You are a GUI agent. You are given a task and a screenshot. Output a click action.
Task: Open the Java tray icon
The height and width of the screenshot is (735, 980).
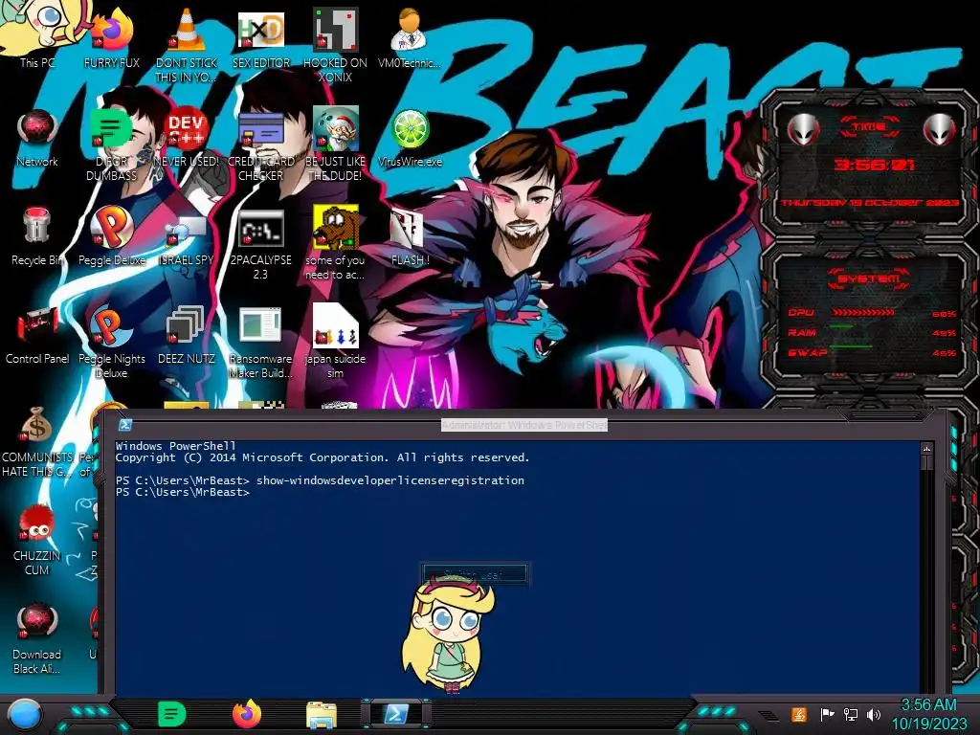[x=799, y=714]
